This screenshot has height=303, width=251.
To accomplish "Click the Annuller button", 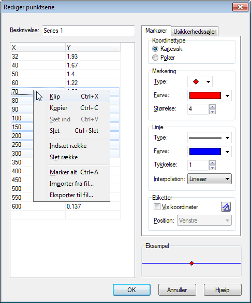I will click(177, 290).
